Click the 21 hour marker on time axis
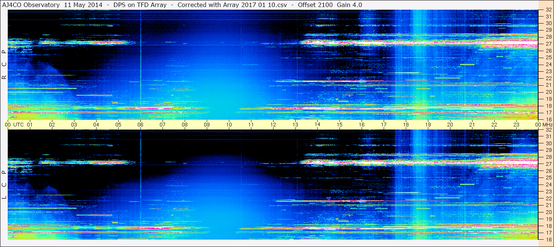 (x=472, y=125)
